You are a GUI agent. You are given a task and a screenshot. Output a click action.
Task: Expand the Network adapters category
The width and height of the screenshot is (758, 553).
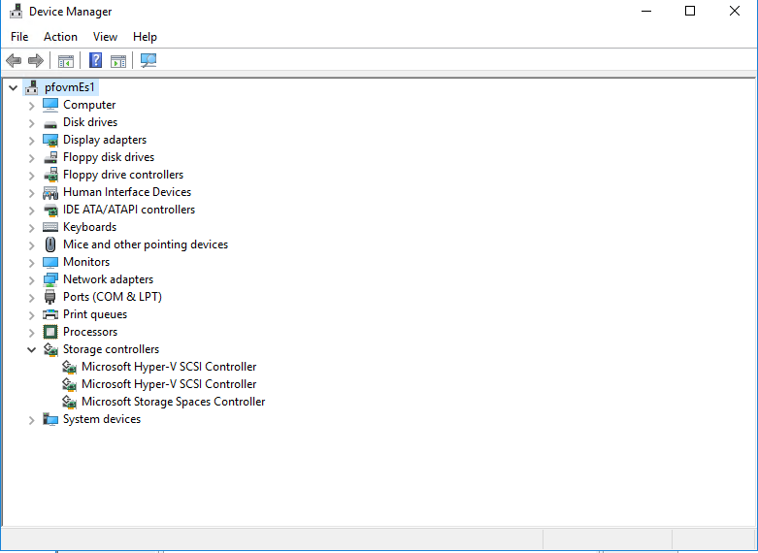point(31,279)
